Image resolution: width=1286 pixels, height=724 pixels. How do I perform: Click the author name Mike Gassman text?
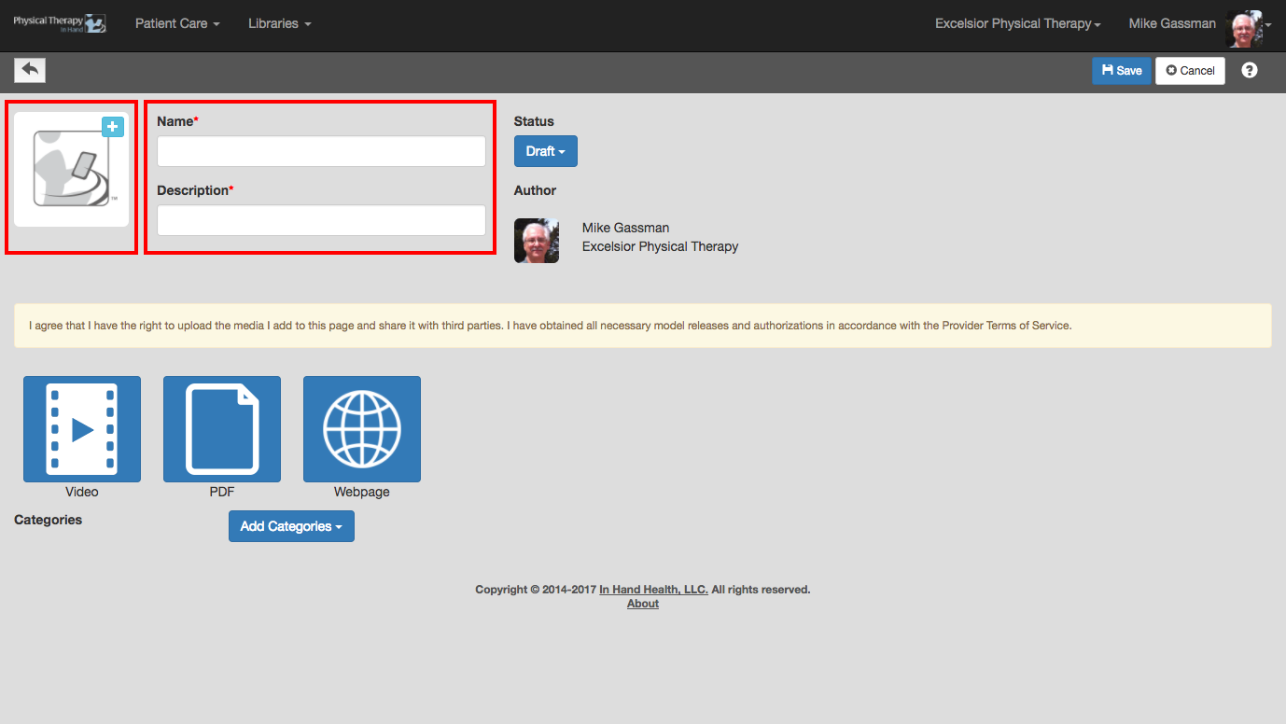coord(625,228)
